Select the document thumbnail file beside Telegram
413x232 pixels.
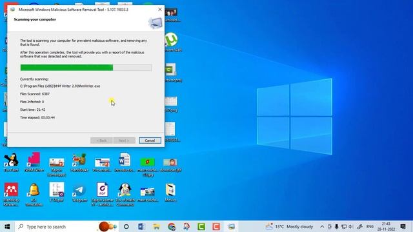(57, 192)
